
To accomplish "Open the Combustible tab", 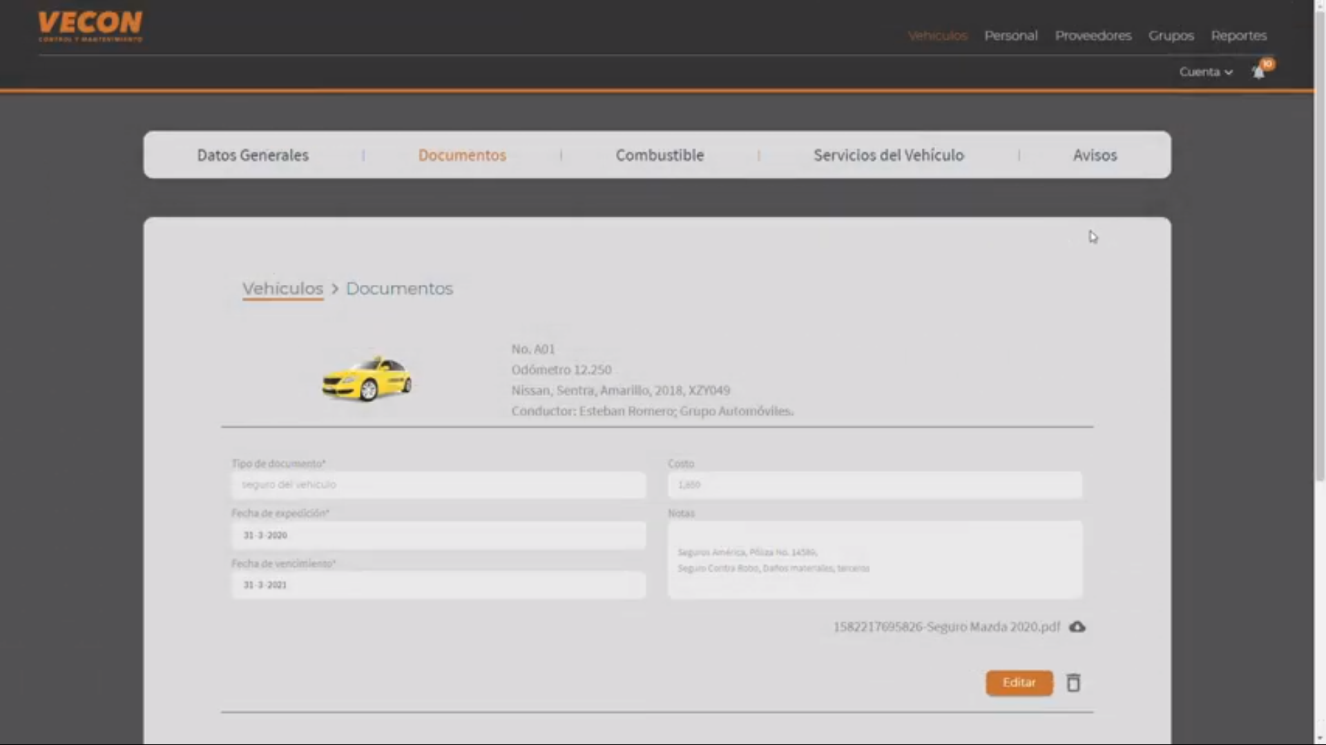I will click(660, 155).
